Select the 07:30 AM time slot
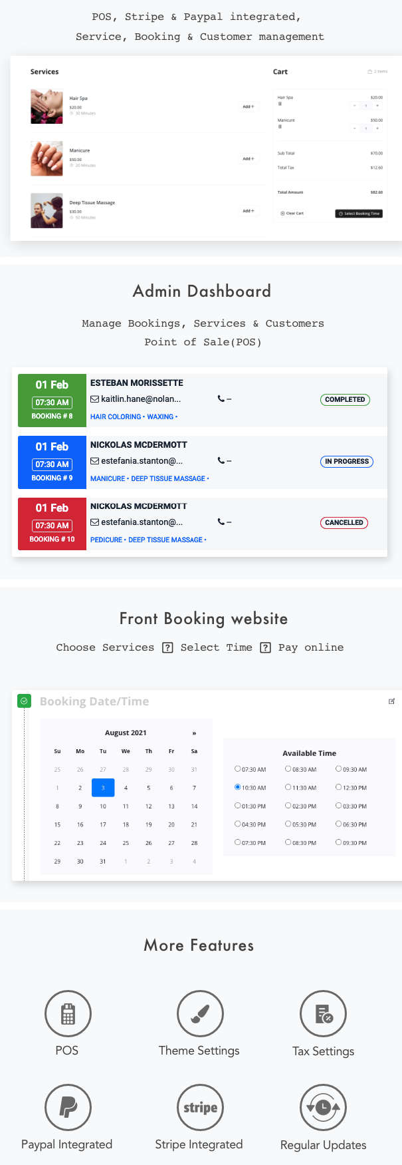The height and width of the screenshot is (1165, 402). pyautogui.click(x=251, y=769)
